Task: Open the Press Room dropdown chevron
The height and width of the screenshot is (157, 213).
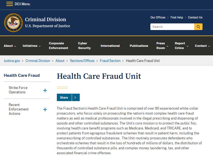Action: (x=167, y=46)
